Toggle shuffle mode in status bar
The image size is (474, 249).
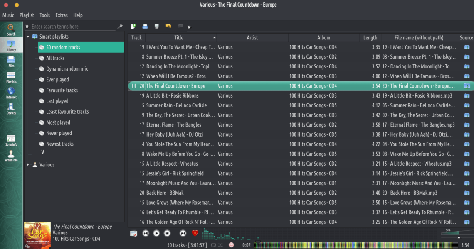(220, 245)
